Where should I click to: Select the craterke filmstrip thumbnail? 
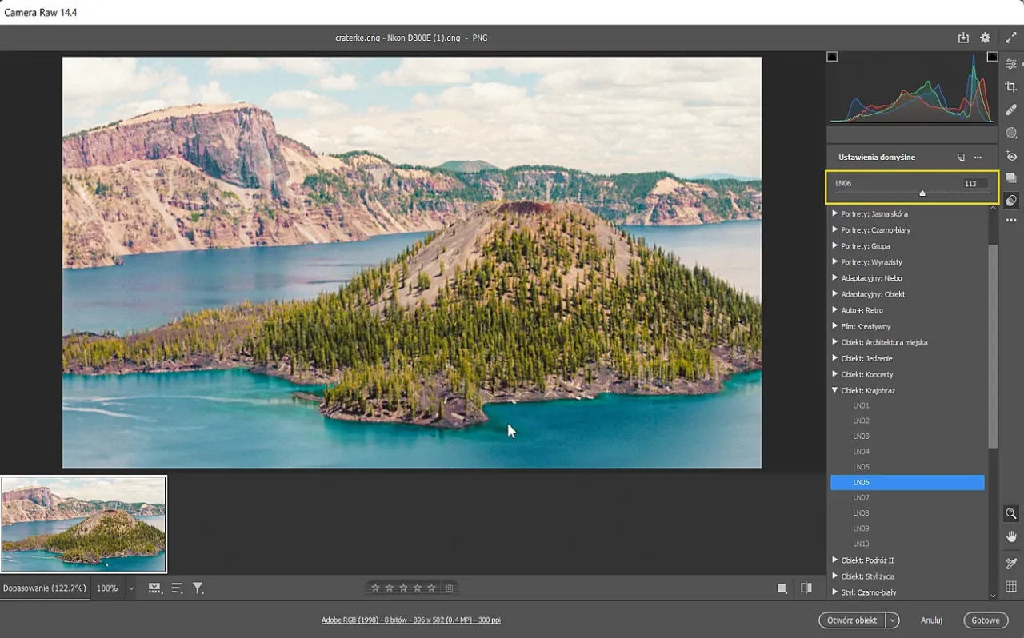84,524
